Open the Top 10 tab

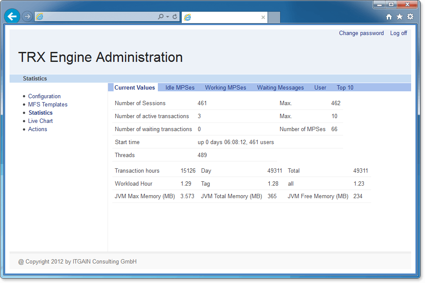coord(345,87)
